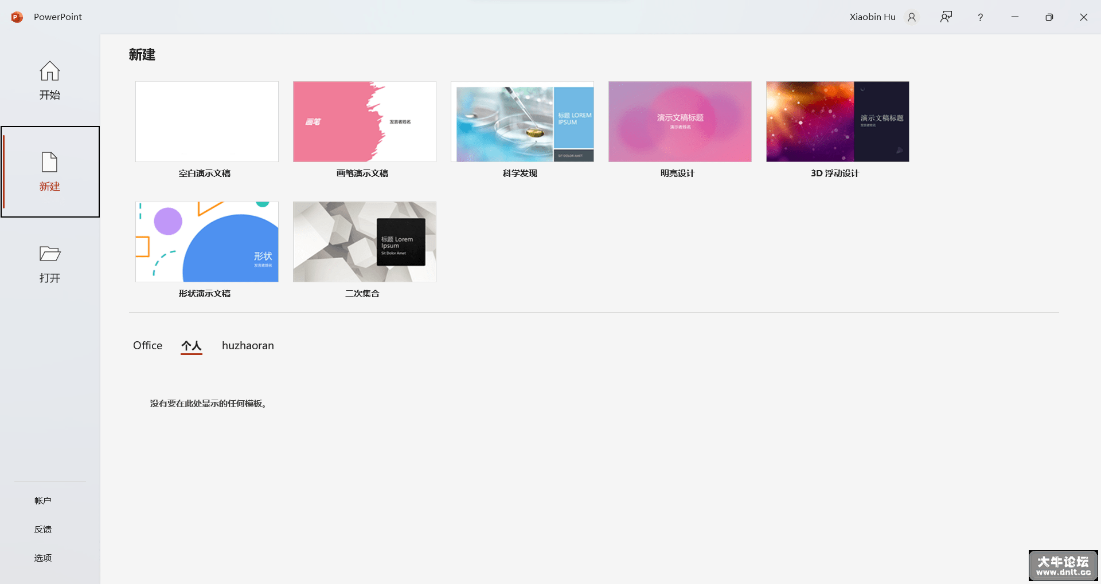Restore down the PowerPoint window
Screen dimensions: 1101x584
pos(1049,17)
